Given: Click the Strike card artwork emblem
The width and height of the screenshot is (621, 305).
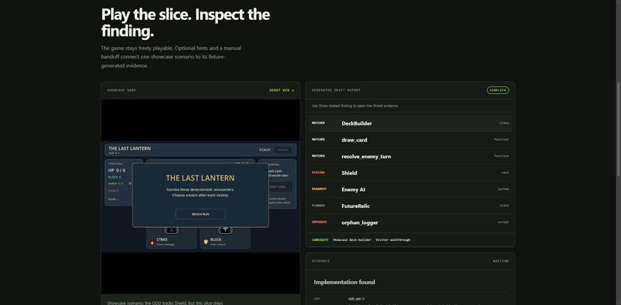Looking at the screenshot, I should click(x=172, y=230).
